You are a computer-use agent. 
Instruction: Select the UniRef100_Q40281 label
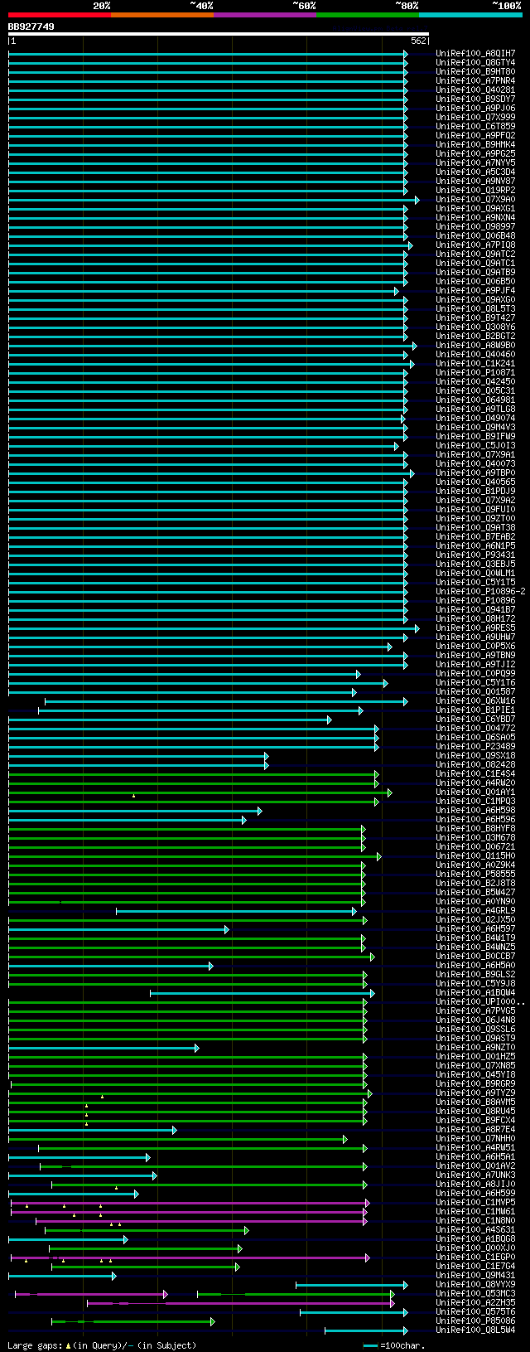pos(475,90)
